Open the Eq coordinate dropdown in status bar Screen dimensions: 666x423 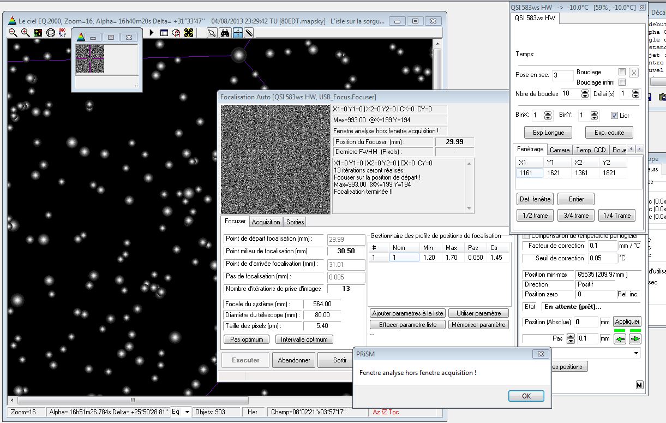188,412
